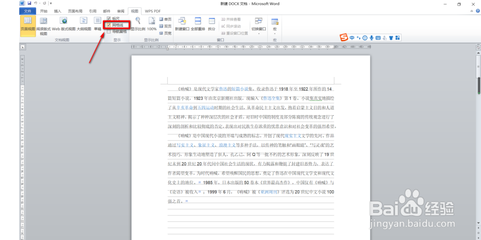This screenshot has width=481, height=240.
Task: Click 全部重排 arrange all windows
Action: point(198,24)
